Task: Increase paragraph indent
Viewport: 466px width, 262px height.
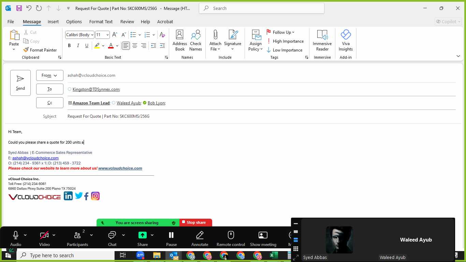Action: click(162, 46)
